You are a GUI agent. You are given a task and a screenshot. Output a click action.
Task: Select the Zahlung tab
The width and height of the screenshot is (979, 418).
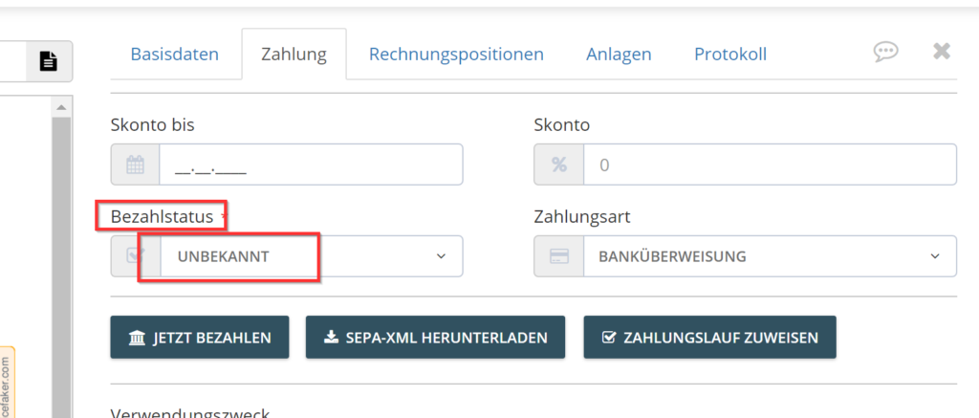tap(294, 55)
